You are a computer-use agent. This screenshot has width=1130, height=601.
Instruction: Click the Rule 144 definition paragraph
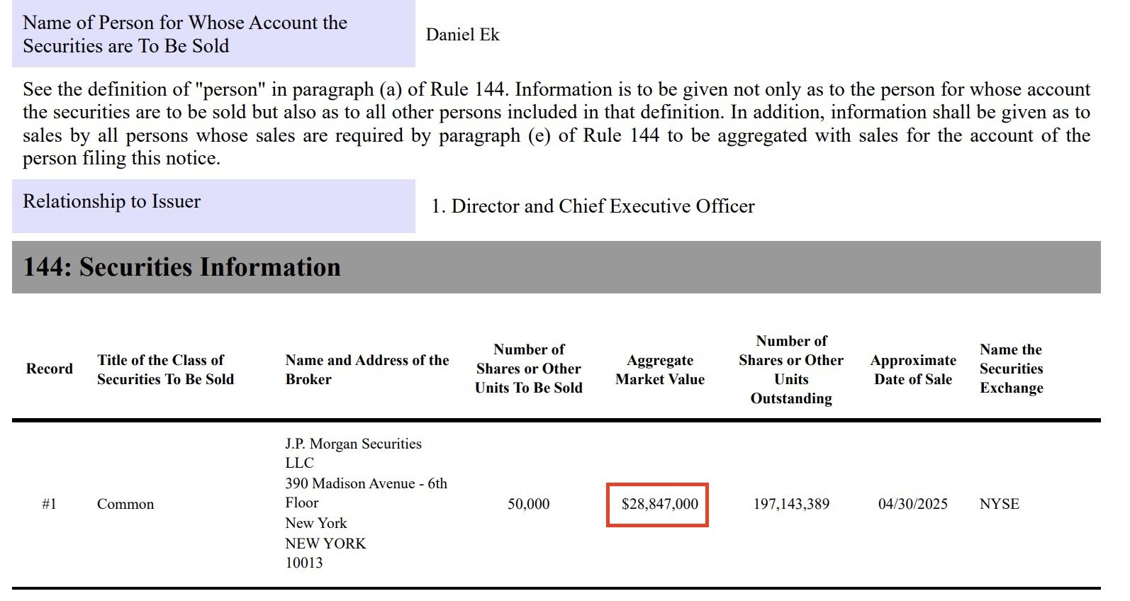(556, 123)
